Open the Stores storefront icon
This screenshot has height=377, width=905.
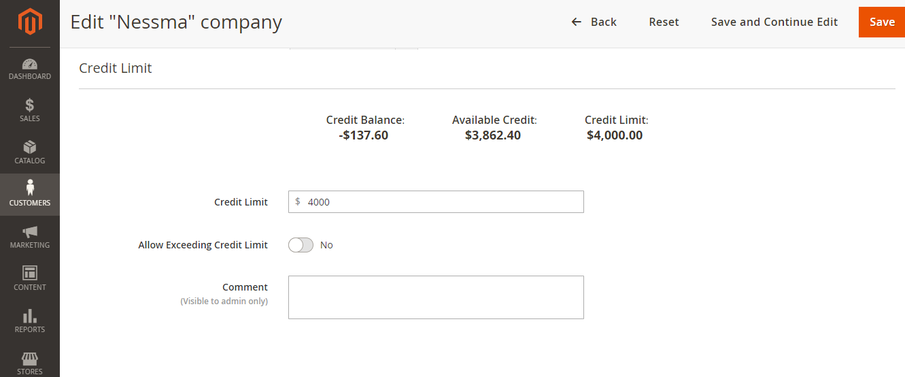click(30, 358)
